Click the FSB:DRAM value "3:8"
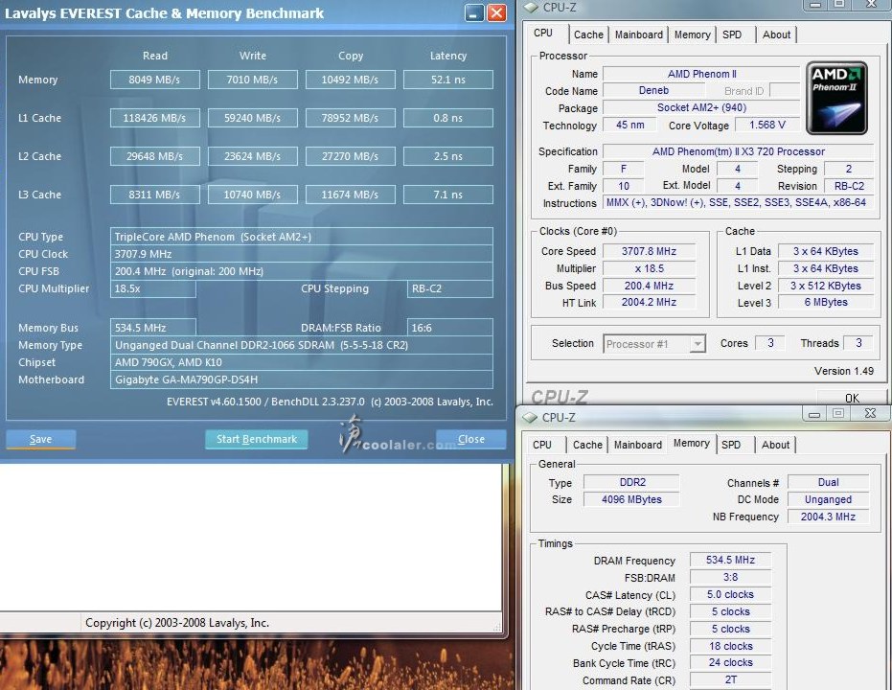The image size is (892, 690). [730, 577]
